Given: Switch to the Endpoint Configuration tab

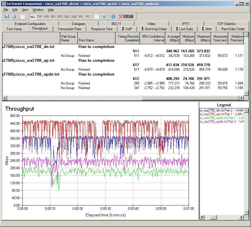Looking at the screenshot, I should tap(30, 24).
